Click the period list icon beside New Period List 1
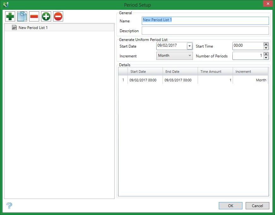Viewport: 275px width, 215px height. [x=15, y=27]
